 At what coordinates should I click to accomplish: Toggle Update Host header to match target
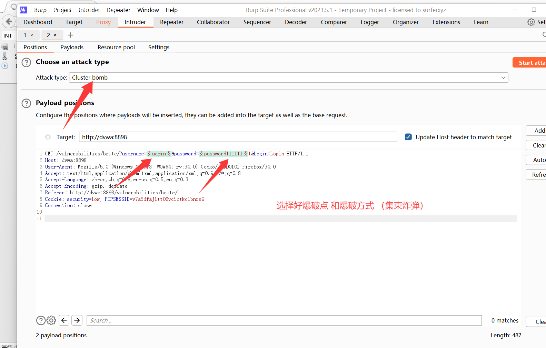(408, 137)
